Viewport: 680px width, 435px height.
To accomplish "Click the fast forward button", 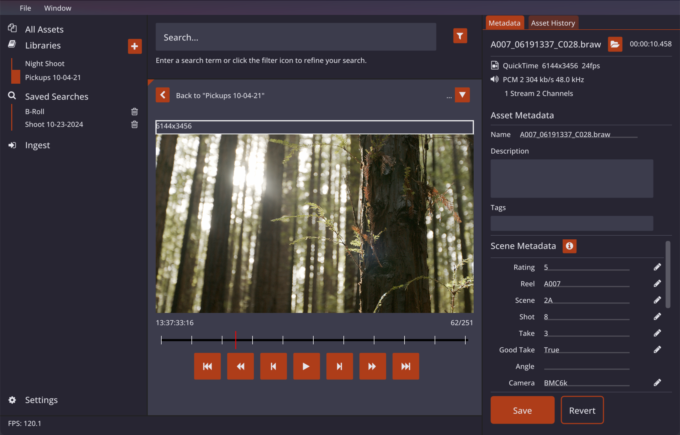I will (372, 366).
